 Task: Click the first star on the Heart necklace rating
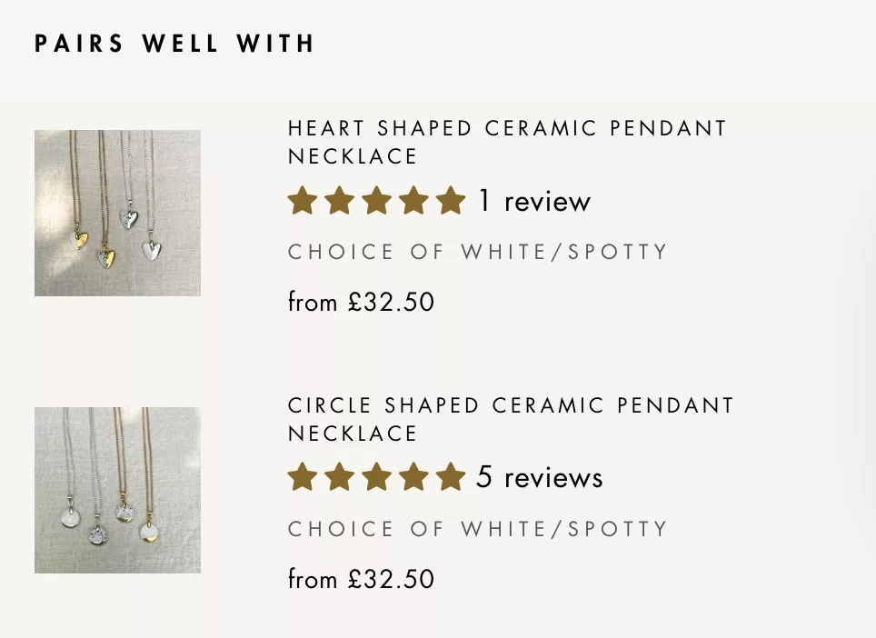point(301,201)
